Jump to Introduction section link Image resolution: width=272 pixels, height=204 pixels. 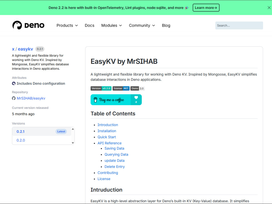[108, 125]
